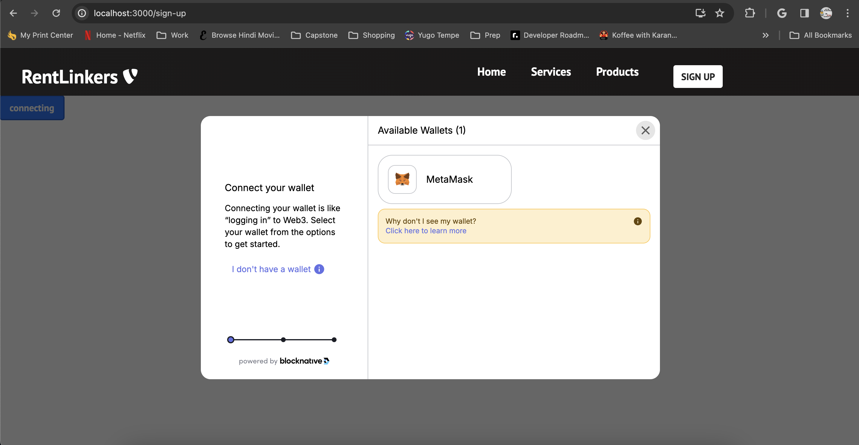This screenshot has height=445, width=859.
Task: Open the Capstone bookmarks folder
Action: [314, 35]
